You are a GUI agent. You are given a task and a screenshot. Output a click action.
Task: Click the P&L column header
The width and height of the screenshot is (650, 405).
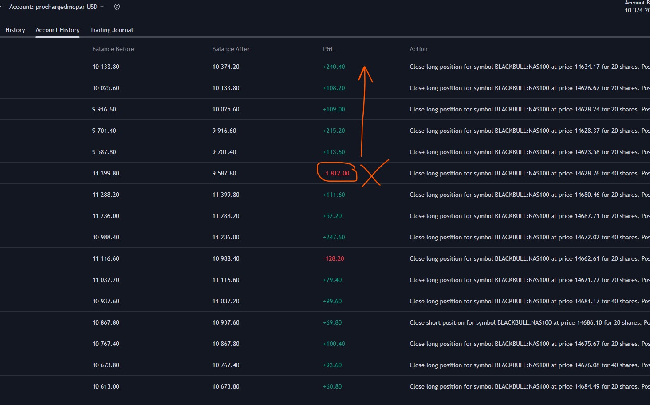coord(328,49)
